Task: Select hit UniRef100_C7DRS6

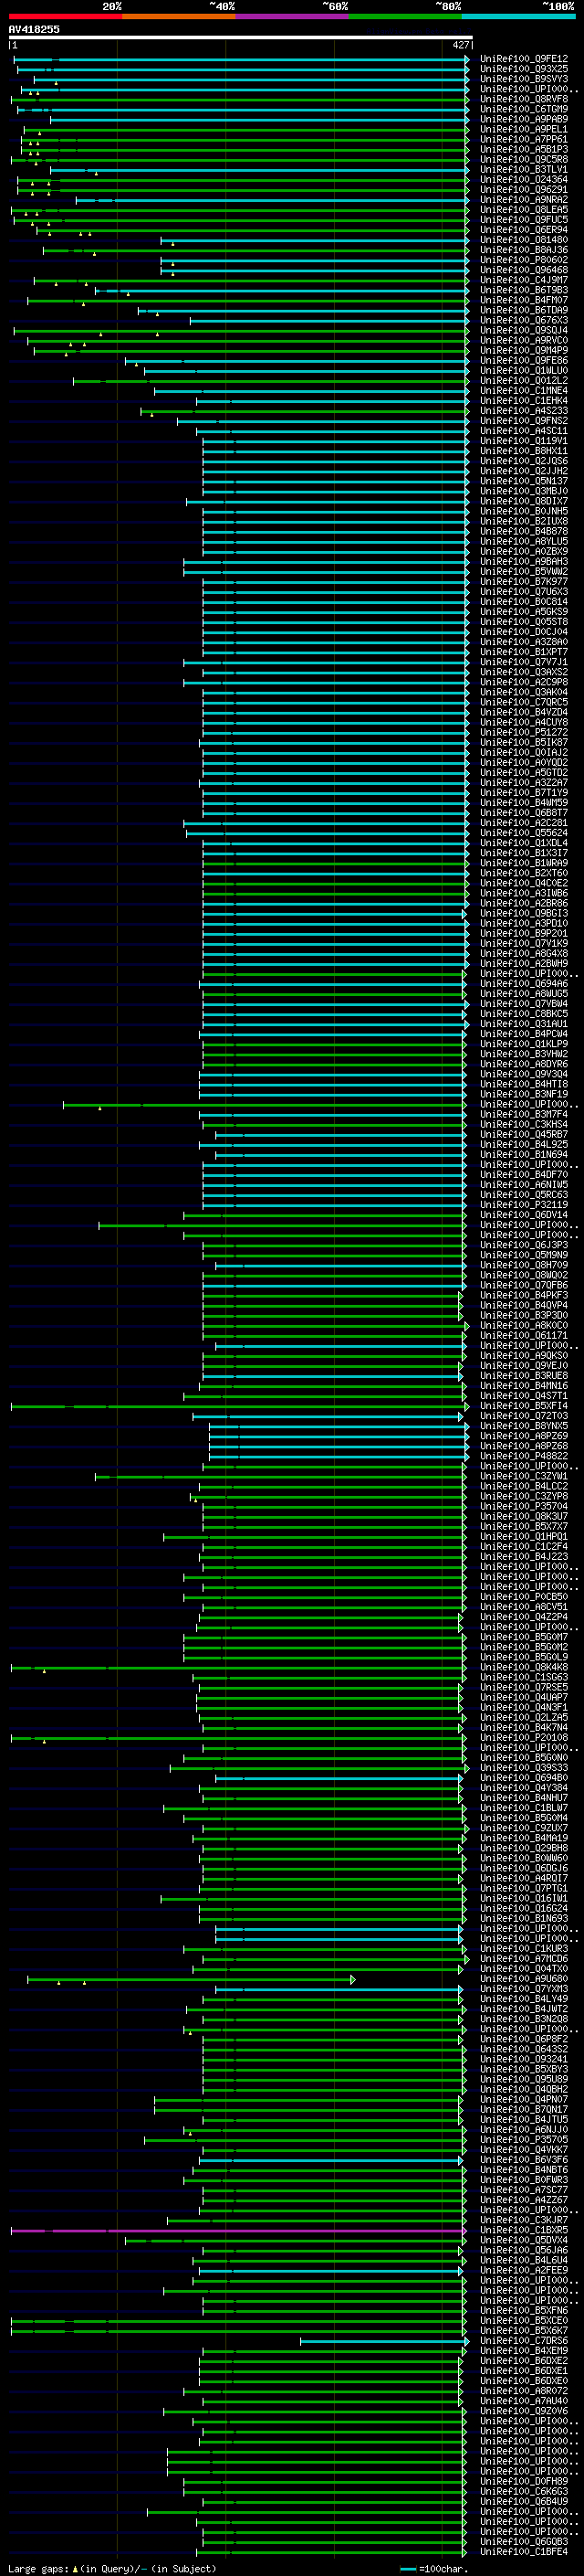Action: [x=524, y=2340]
